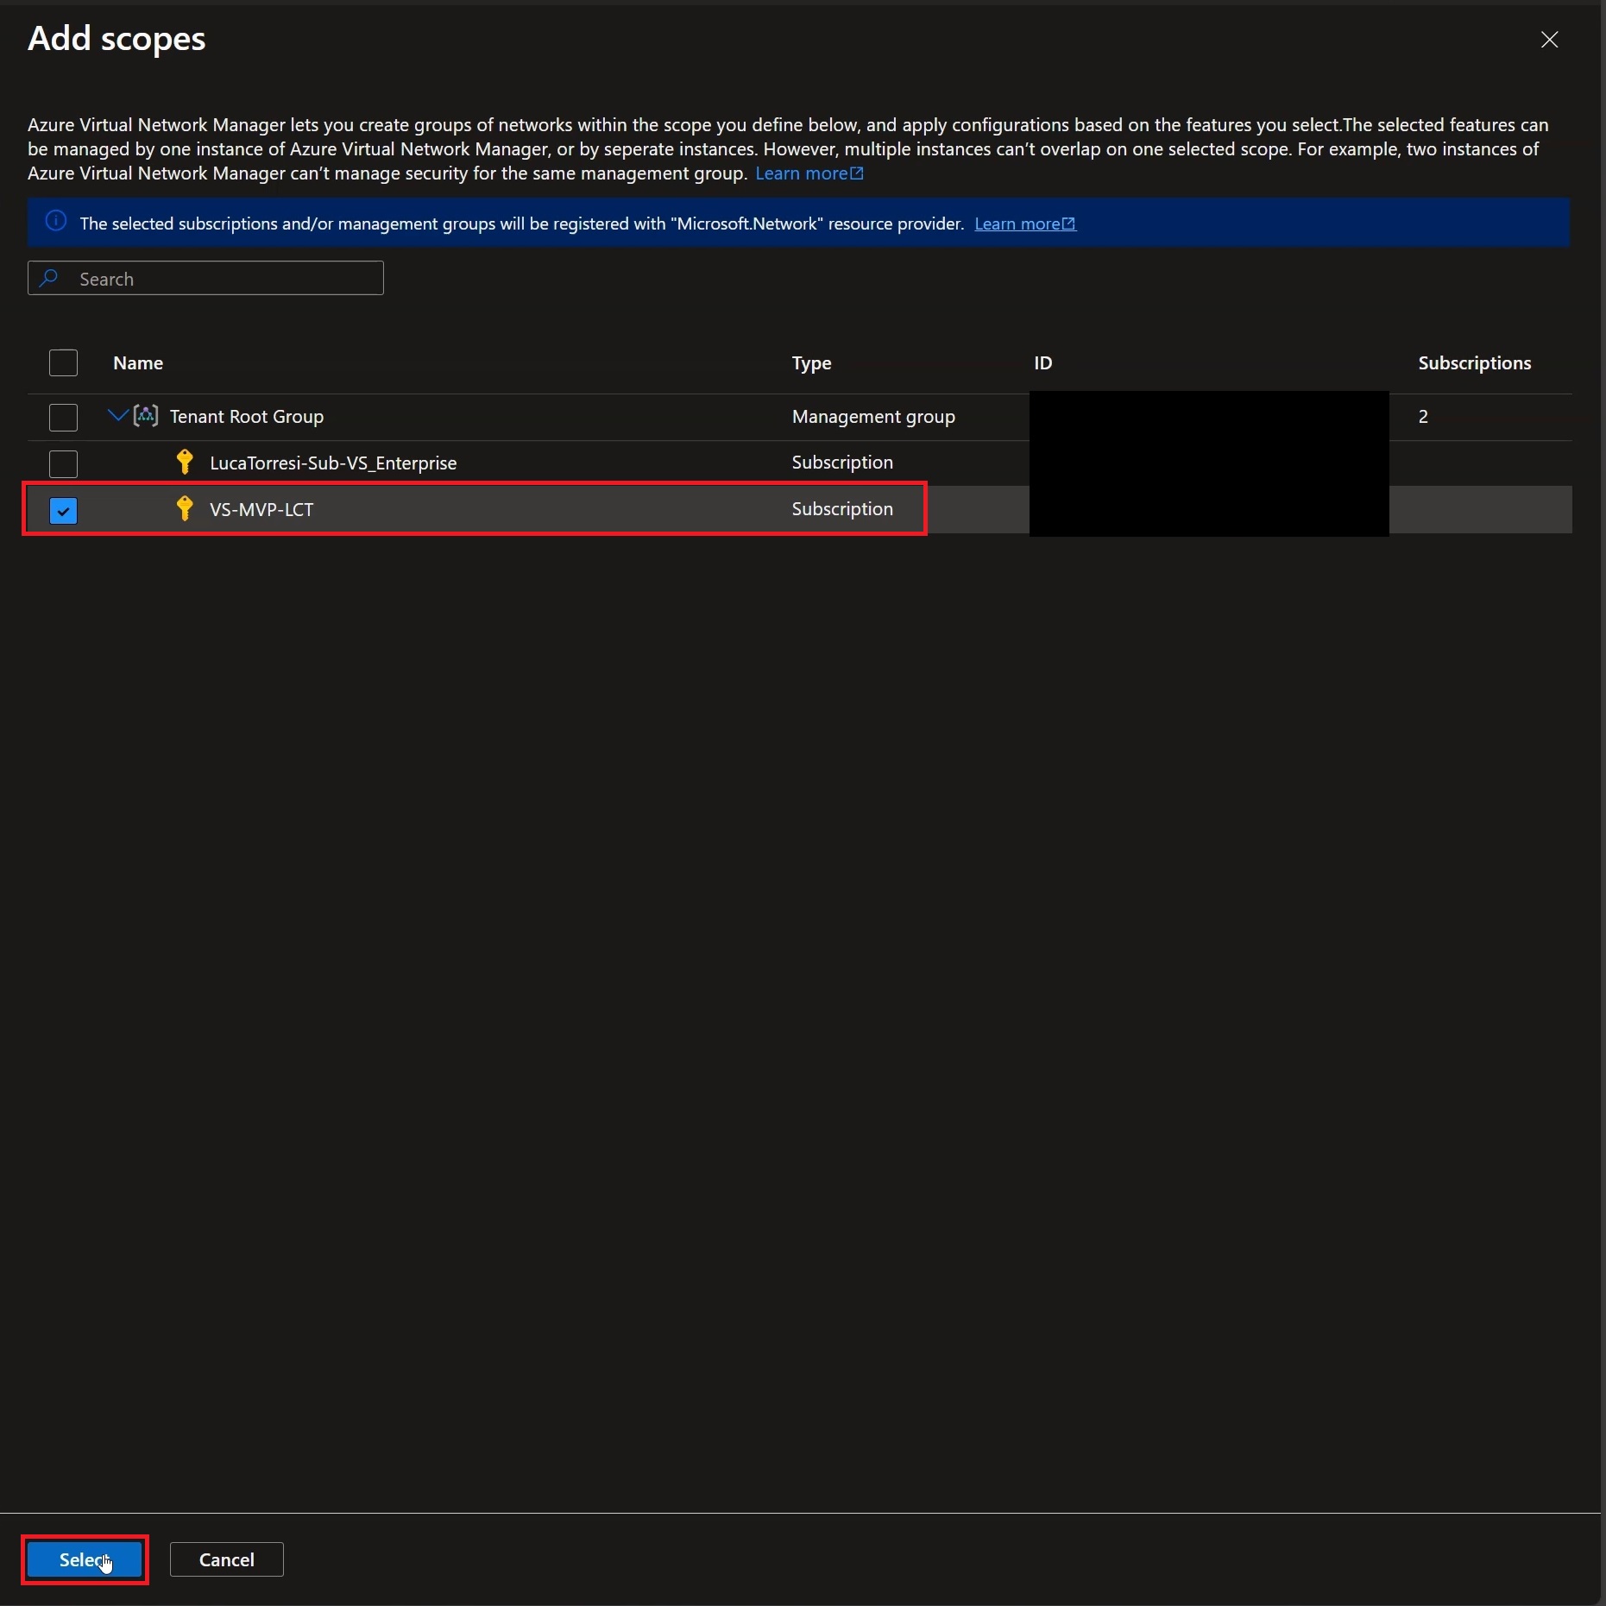1606x1606 pixels.
Task: Open Learn more link in description paragraph
Action: 802,173
